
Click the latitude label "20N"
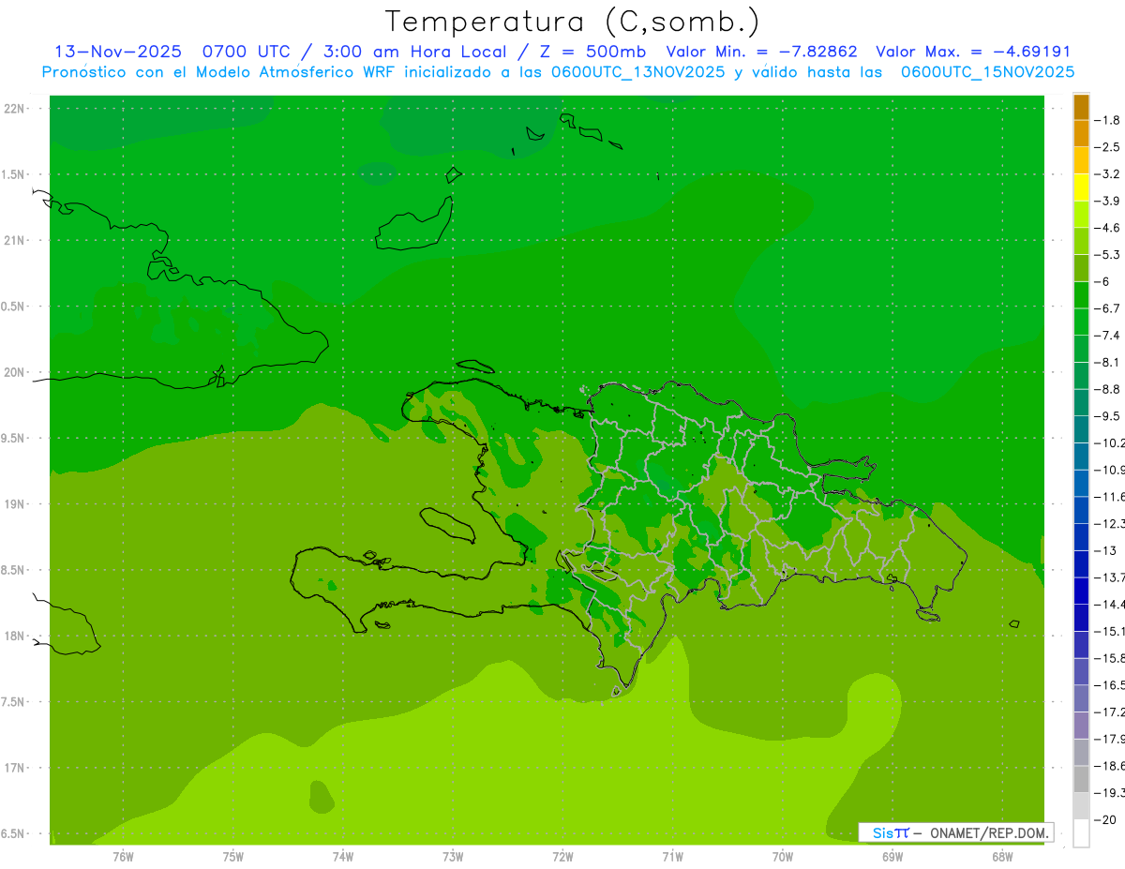tap(14, 373)
